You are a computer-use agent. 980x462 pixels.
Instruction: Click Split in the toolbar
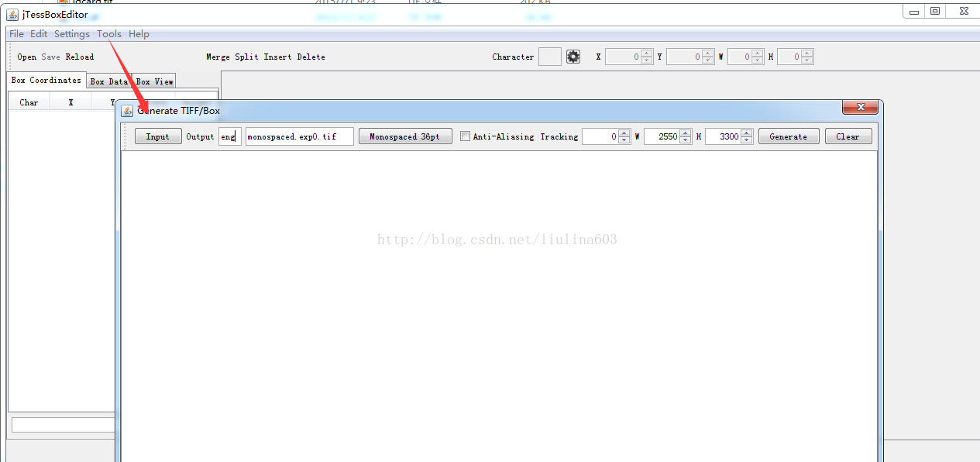point(246,57)
